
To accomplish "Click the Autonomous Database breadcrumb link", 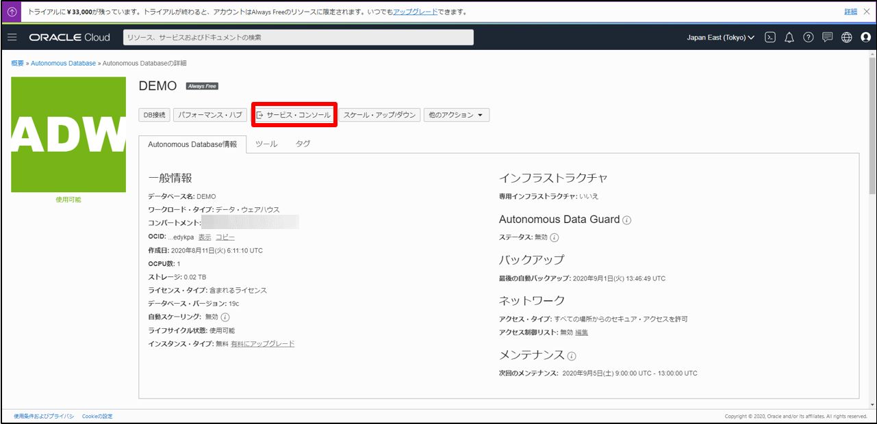I will coord(63,63).
